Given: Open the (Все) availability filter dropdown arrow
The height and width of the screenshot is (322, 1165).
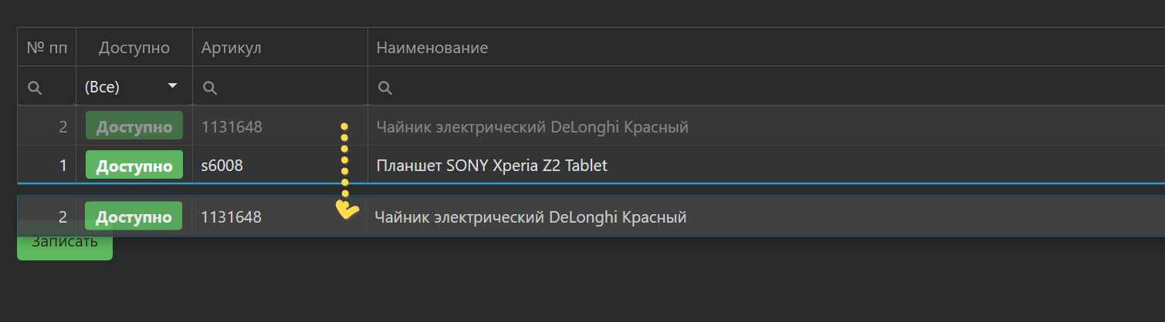Looking at the screenshot, I should [173, 86].
